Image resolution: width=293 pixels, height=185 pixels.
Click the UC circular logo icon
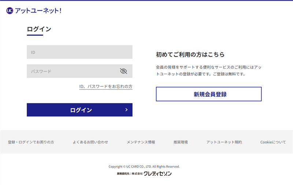pyautogui.click(x=10, y=11)
